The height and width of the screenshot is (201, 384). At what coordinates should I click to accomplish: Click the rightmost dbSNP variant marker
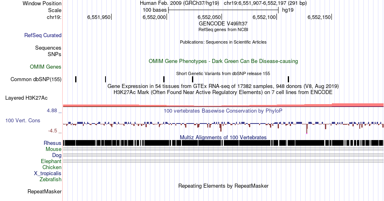pyautogui.click(x=288, y=79)
